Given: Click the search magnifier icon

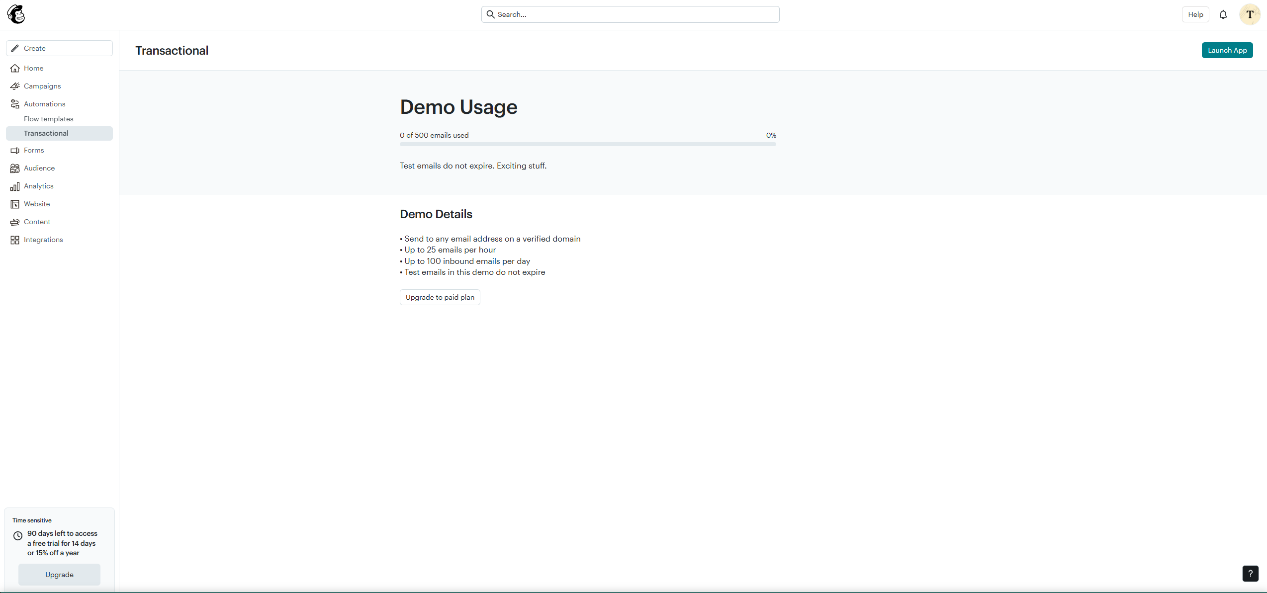Looking at the screenshot, I should tap(490, 14).
